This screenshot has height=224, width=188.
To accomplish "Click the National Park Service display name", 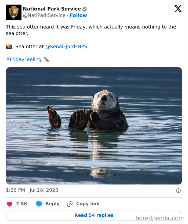I will [x=52, y=9].
